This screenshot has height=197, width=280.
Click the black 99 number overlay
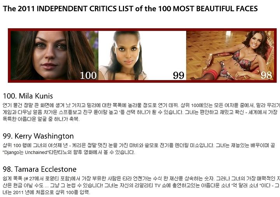pyautogui.click(x=178, y=75)
